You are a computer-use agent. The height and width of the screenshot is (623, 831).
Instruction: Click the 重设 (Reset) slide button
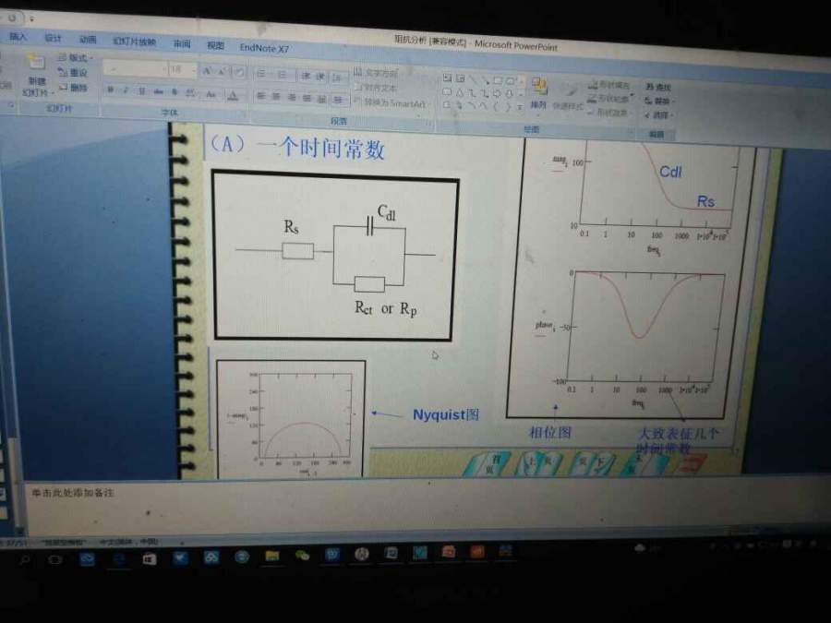coord(73,72)
